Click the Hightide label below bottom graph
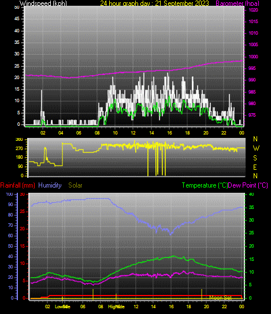 pos(116,307)
